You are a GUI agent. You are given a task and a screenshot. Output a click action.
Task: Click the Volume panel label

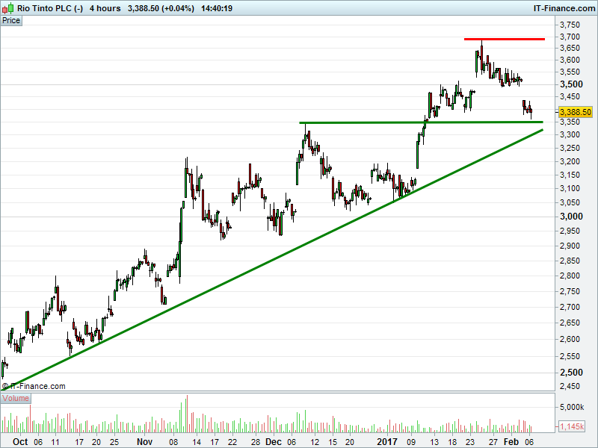16,399
